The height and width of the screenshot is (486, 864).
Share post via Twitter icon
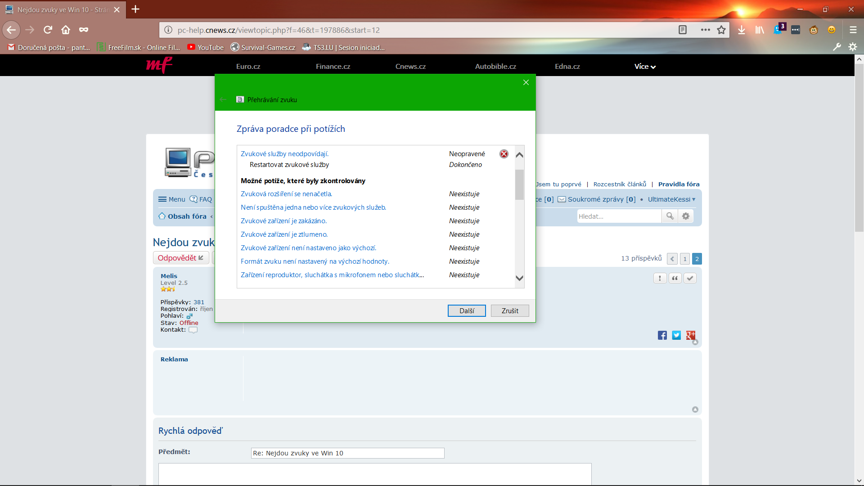676,335
